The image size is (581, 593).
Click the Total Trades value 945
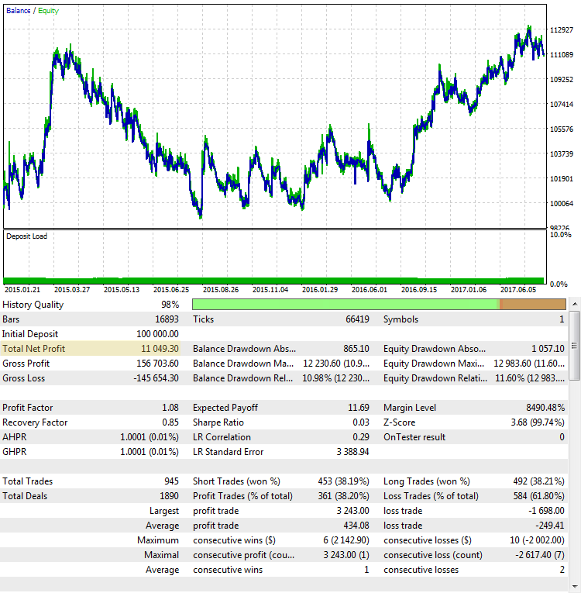point(171,481)
